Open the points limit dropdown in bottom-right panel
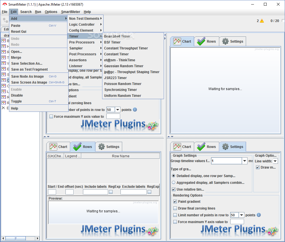This screenshot has width=285, height=242. point(242,215)
